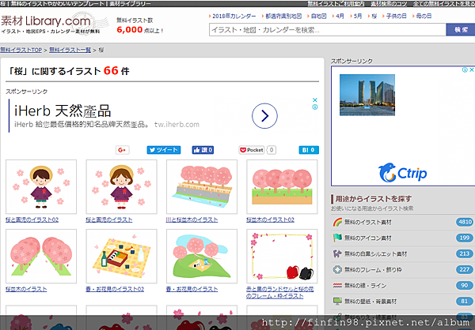475x330 pixels.
Task: Click the monitor icon beside 壁紙・背景素材
Action: (337, 302)
